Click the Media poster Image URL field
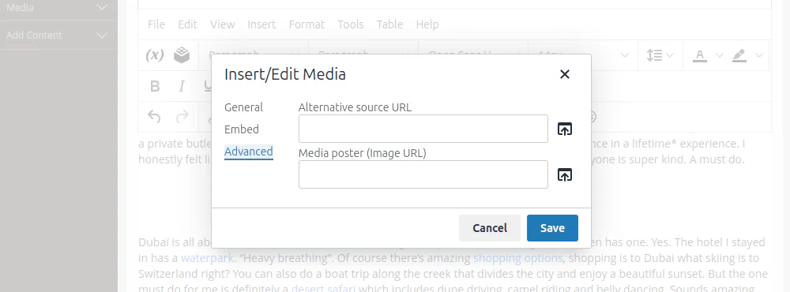Viewport: 790px width, 292px height. click(423, 174)
